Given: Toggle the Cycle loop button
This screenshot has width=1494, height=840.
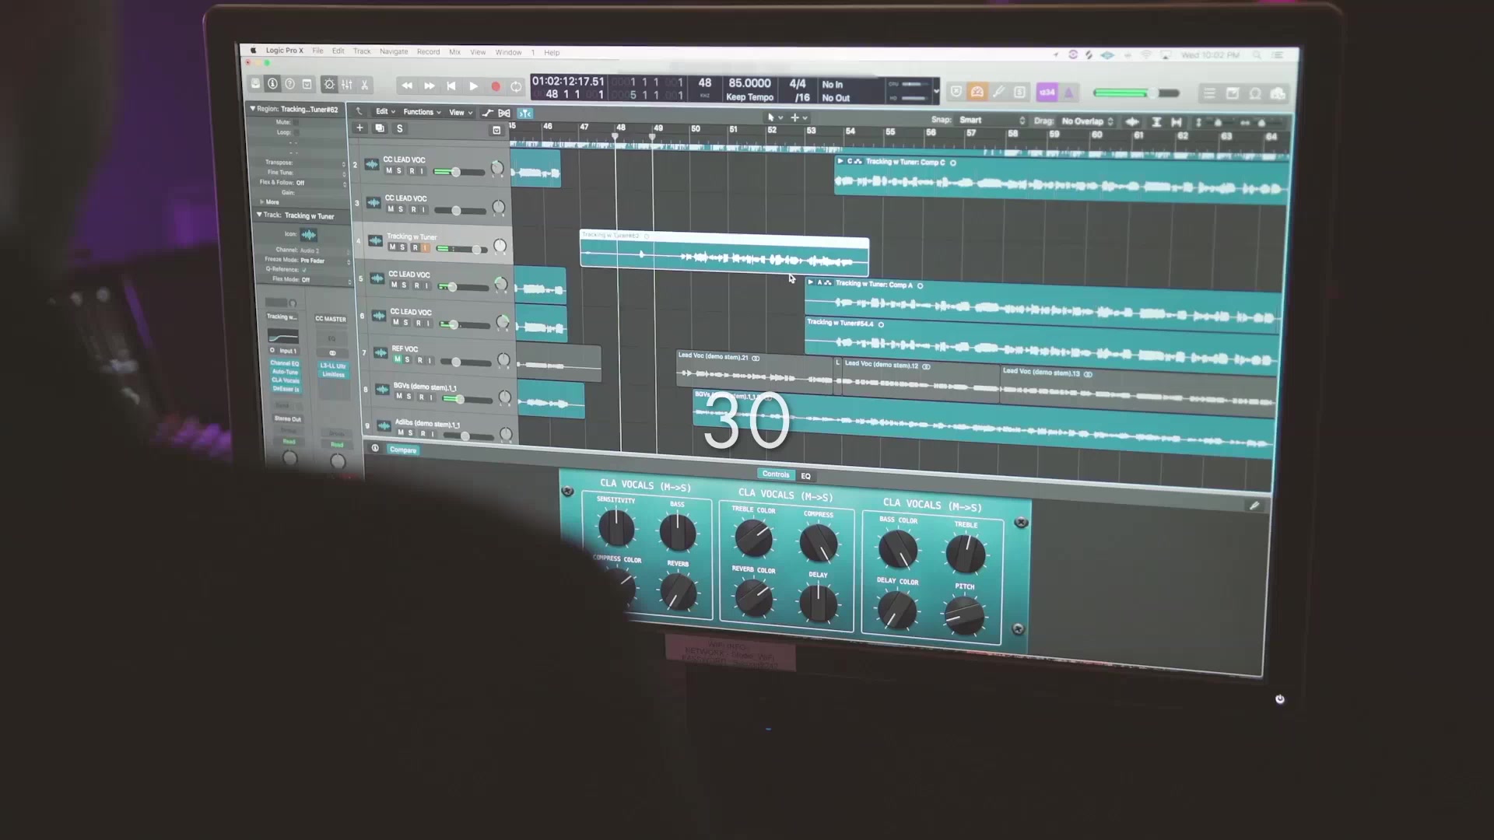Looking at the screenshot, I should click(x=516, y=87).
